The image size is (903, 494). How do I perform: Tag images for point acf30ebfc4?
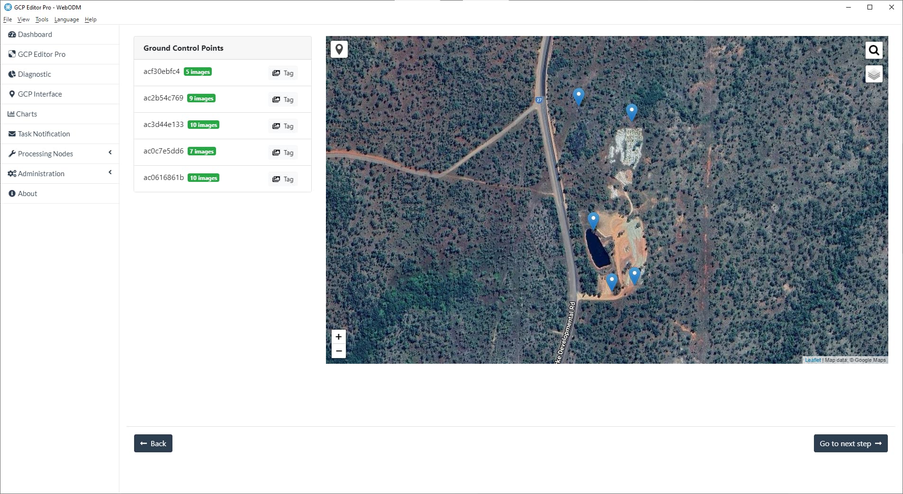(x=283, y=73)
